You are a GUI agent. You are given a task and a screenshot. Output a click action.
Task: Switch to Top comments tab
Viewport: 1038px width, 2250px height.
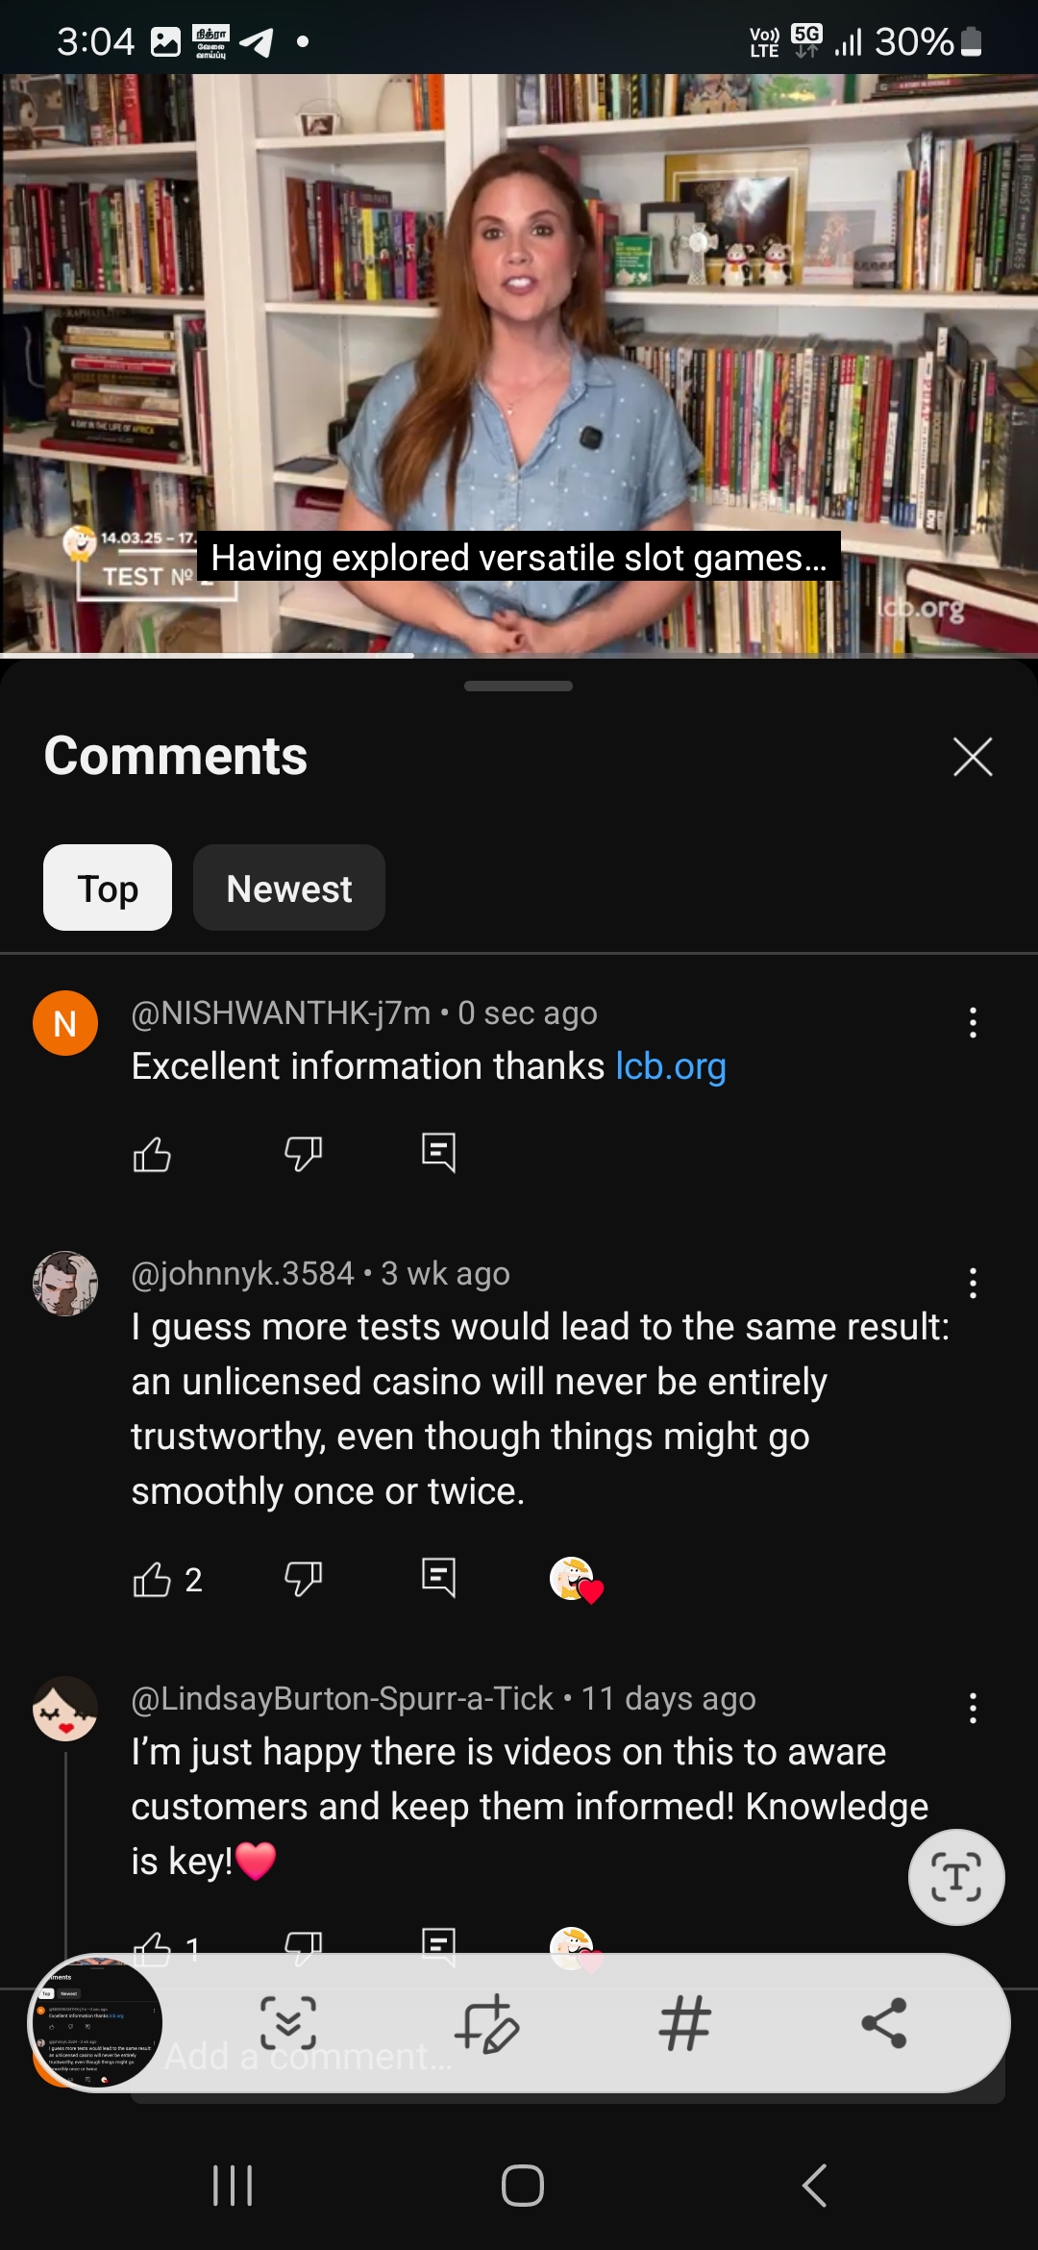108,887
